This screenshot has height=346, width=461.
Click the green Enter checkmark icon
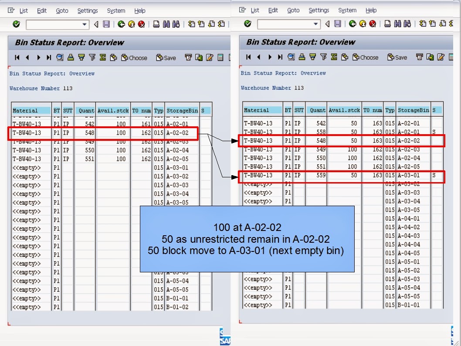[x=16, y=24]
